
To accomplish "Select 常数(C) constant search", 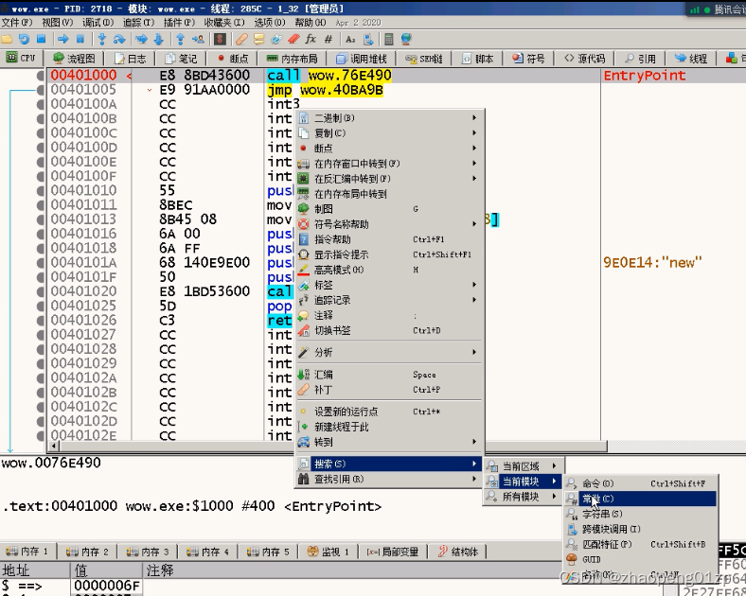I will point(640,499).
